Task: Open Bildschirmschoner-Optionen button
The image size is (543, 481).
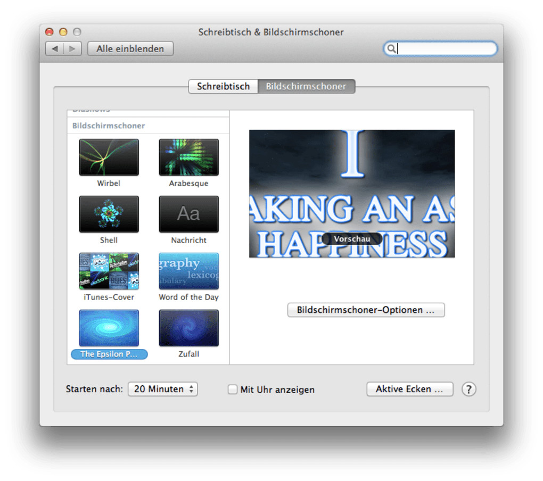Action: pyautogui.click(x=366, y=310)
